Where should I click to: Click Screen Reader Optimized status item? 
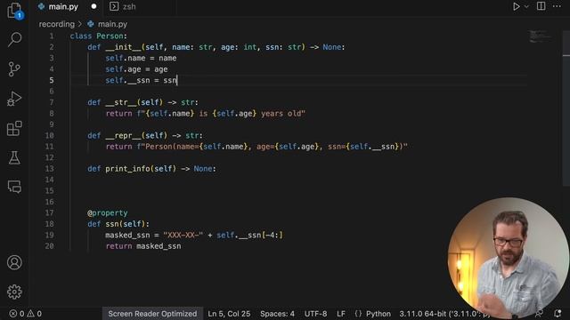(x=152, y=314)
